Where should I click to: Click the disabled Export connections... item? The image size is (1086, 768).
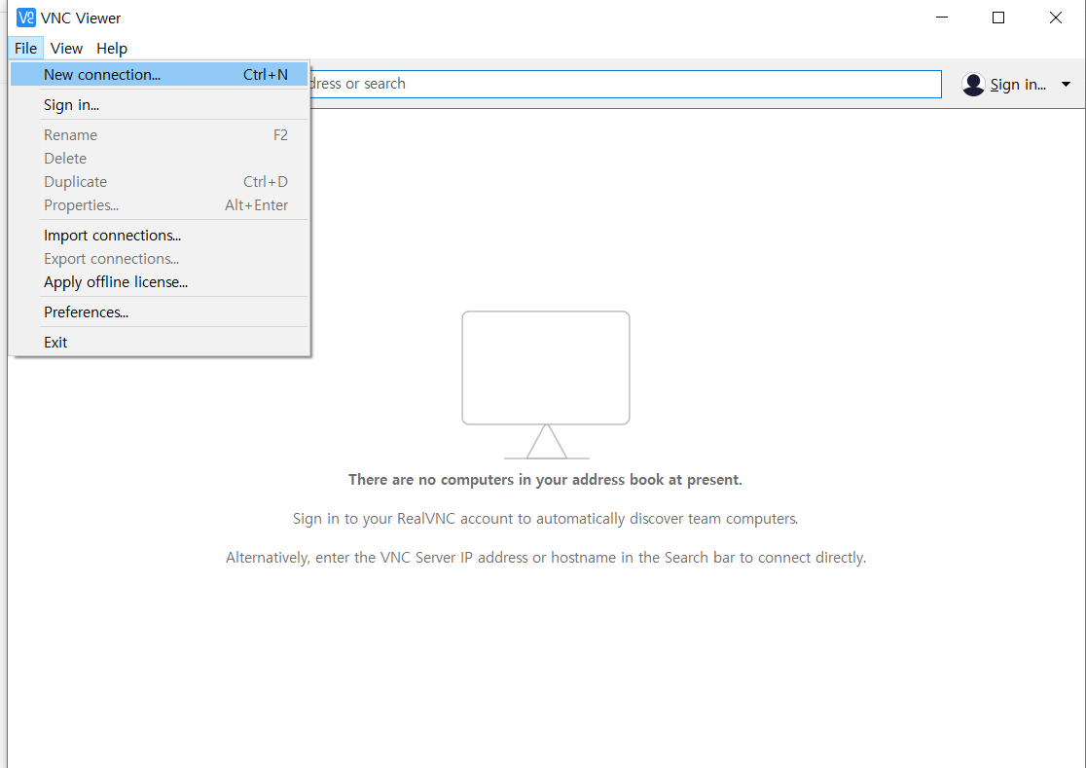[x=160, y=259]
